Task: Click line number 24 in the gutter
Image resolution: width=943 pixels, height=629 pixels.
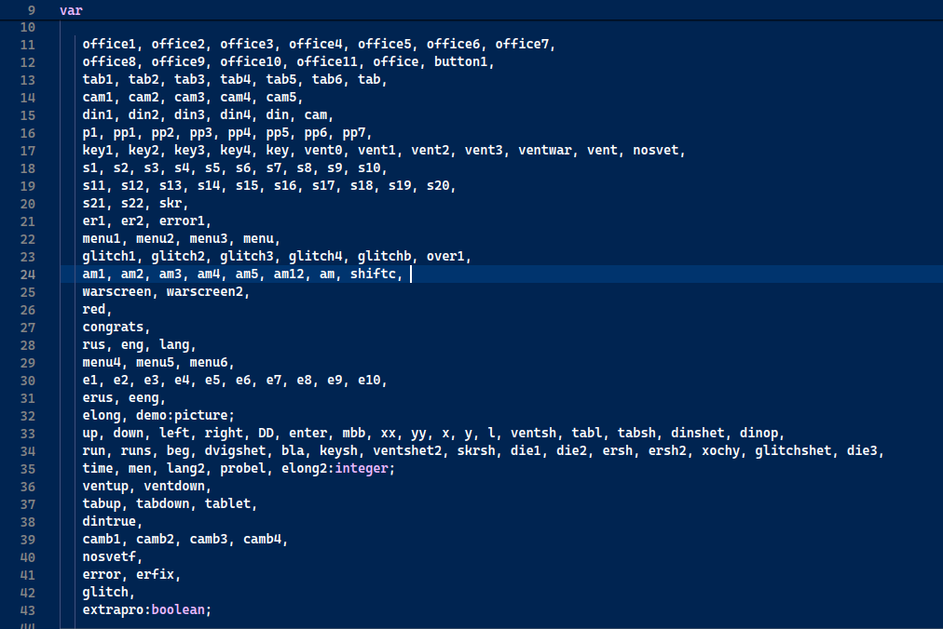Action: [26, 274]
